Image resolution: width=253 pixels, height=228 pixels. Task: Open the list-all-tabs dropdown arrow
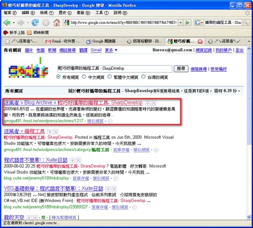(249, 41)
